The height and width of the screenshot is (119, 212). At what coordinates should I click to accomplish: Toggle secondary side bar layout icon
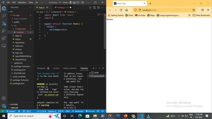tap(78, 2)
